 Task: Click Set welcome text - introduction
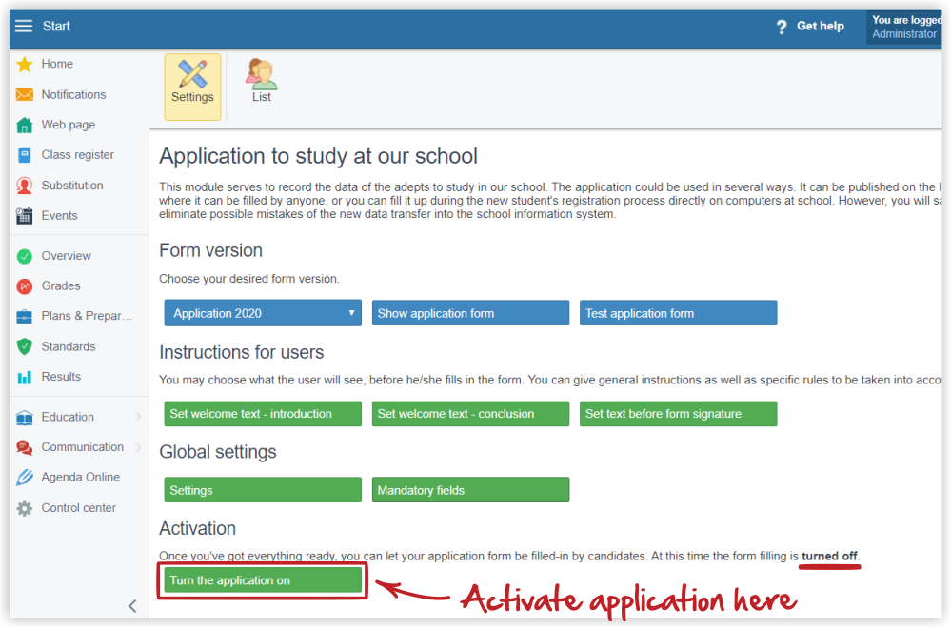(263, 413)
